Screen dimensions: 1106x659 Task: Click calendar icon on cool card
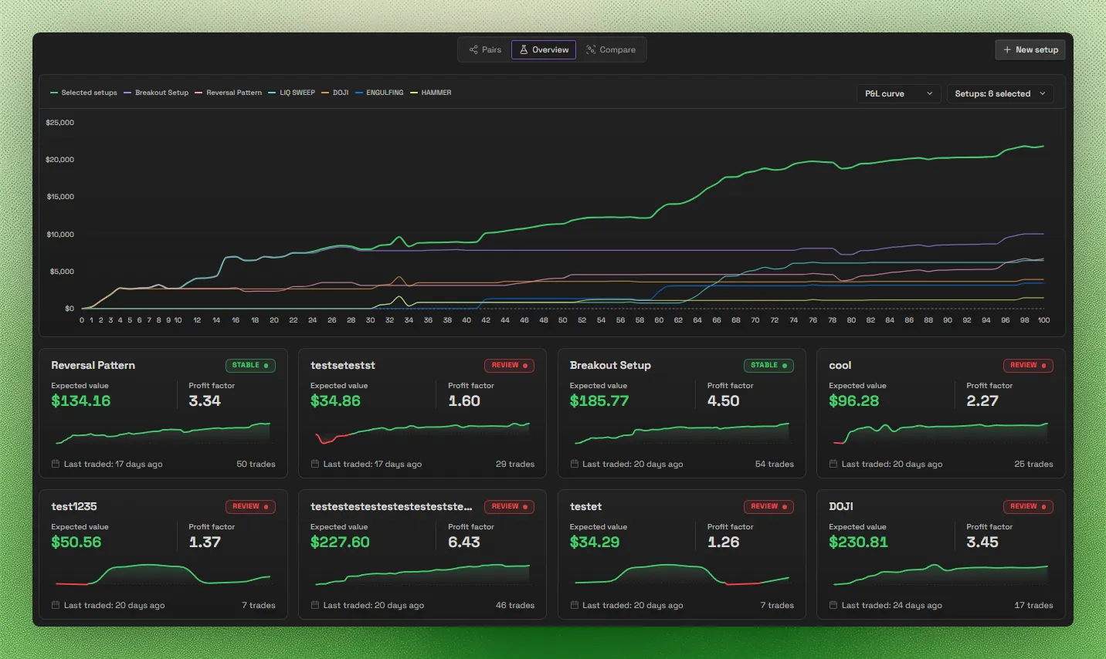[x=833, y=464]
